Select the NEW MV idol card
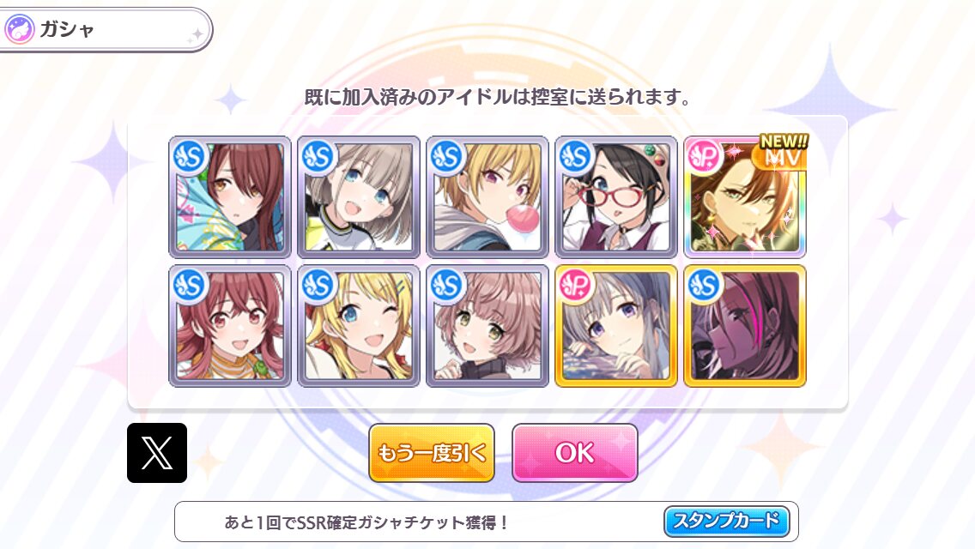 coord(745,197)
